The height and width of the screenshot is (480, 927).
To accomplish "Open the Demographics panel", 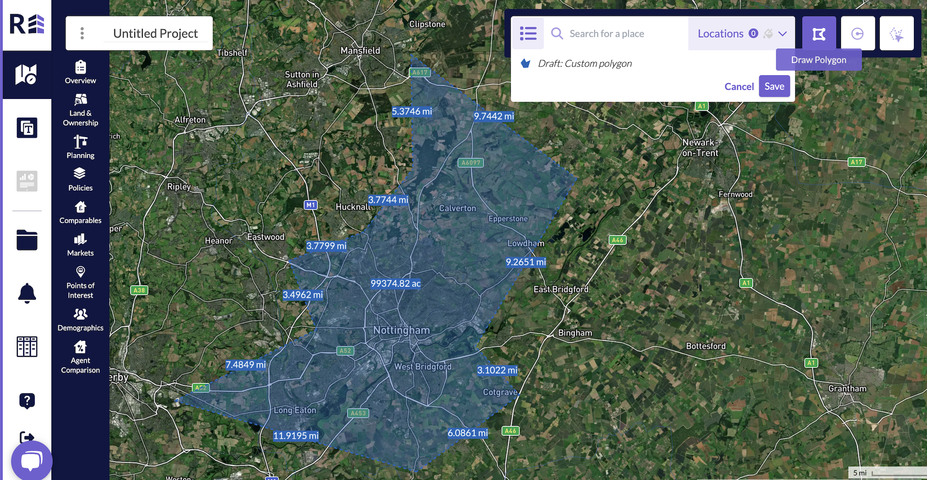I will click(x=80, y=320).
